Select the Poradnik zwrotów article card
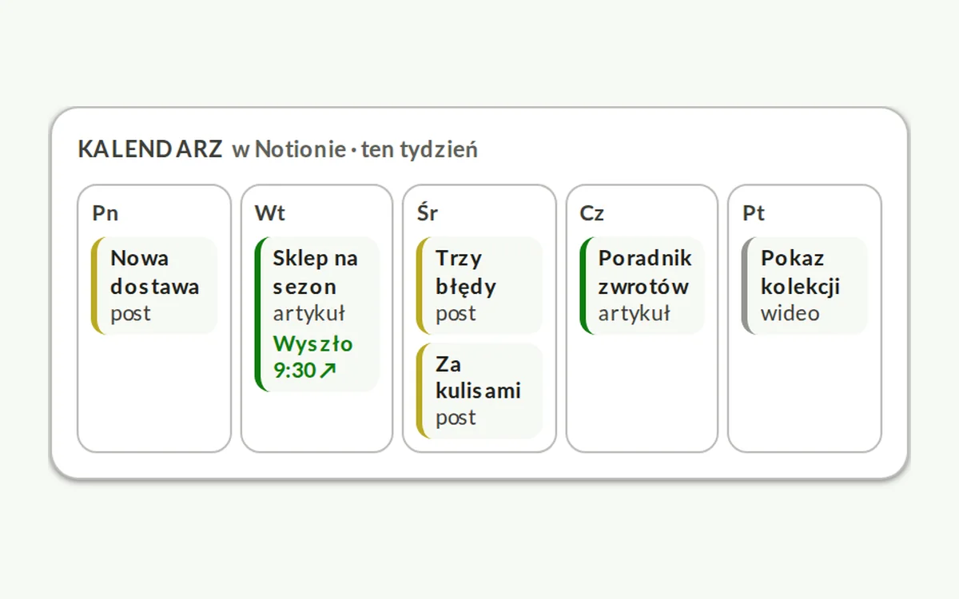This screenshot has height=599, width=959. [643, 285]
